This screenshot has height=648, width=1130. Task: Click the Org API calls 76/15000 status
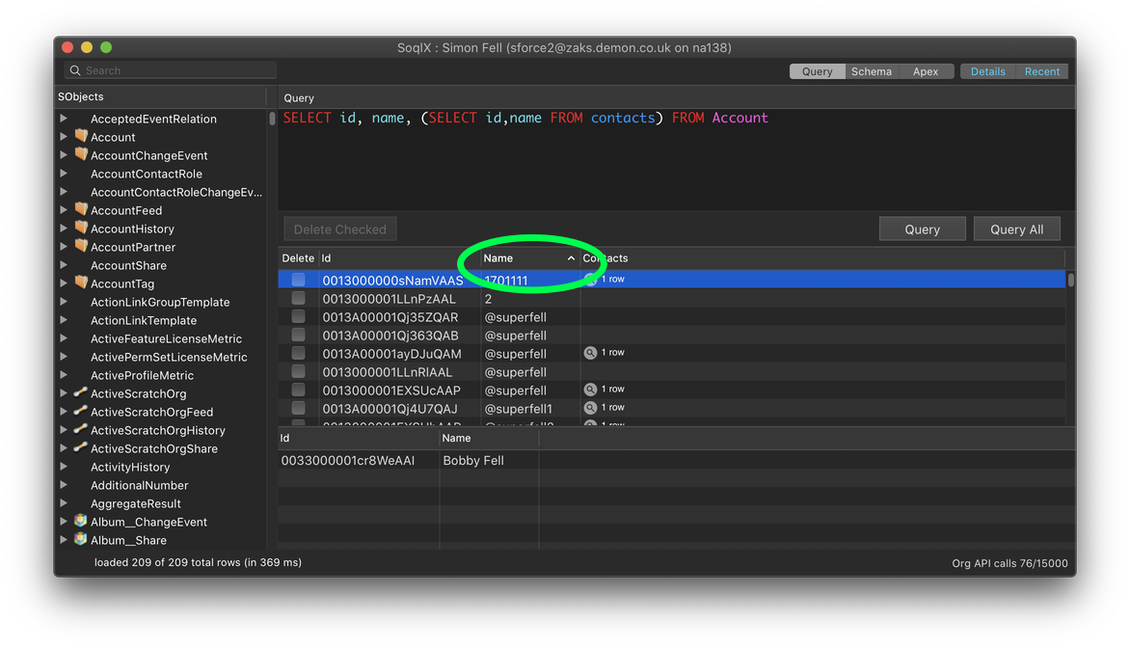point(1009,563)
